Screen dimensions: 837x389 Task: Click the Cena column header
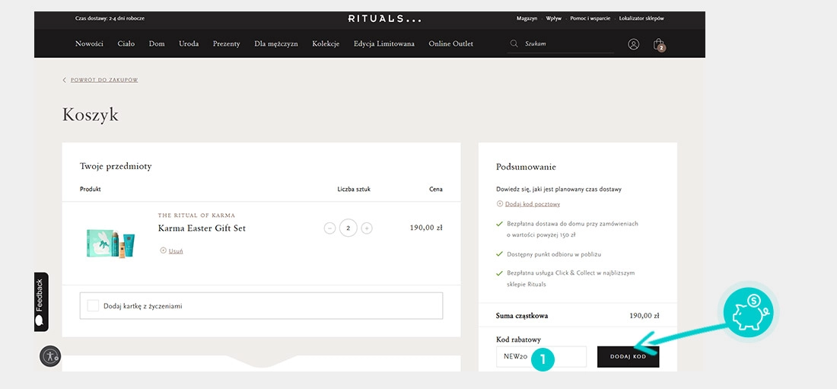click(x=436, y=189)
